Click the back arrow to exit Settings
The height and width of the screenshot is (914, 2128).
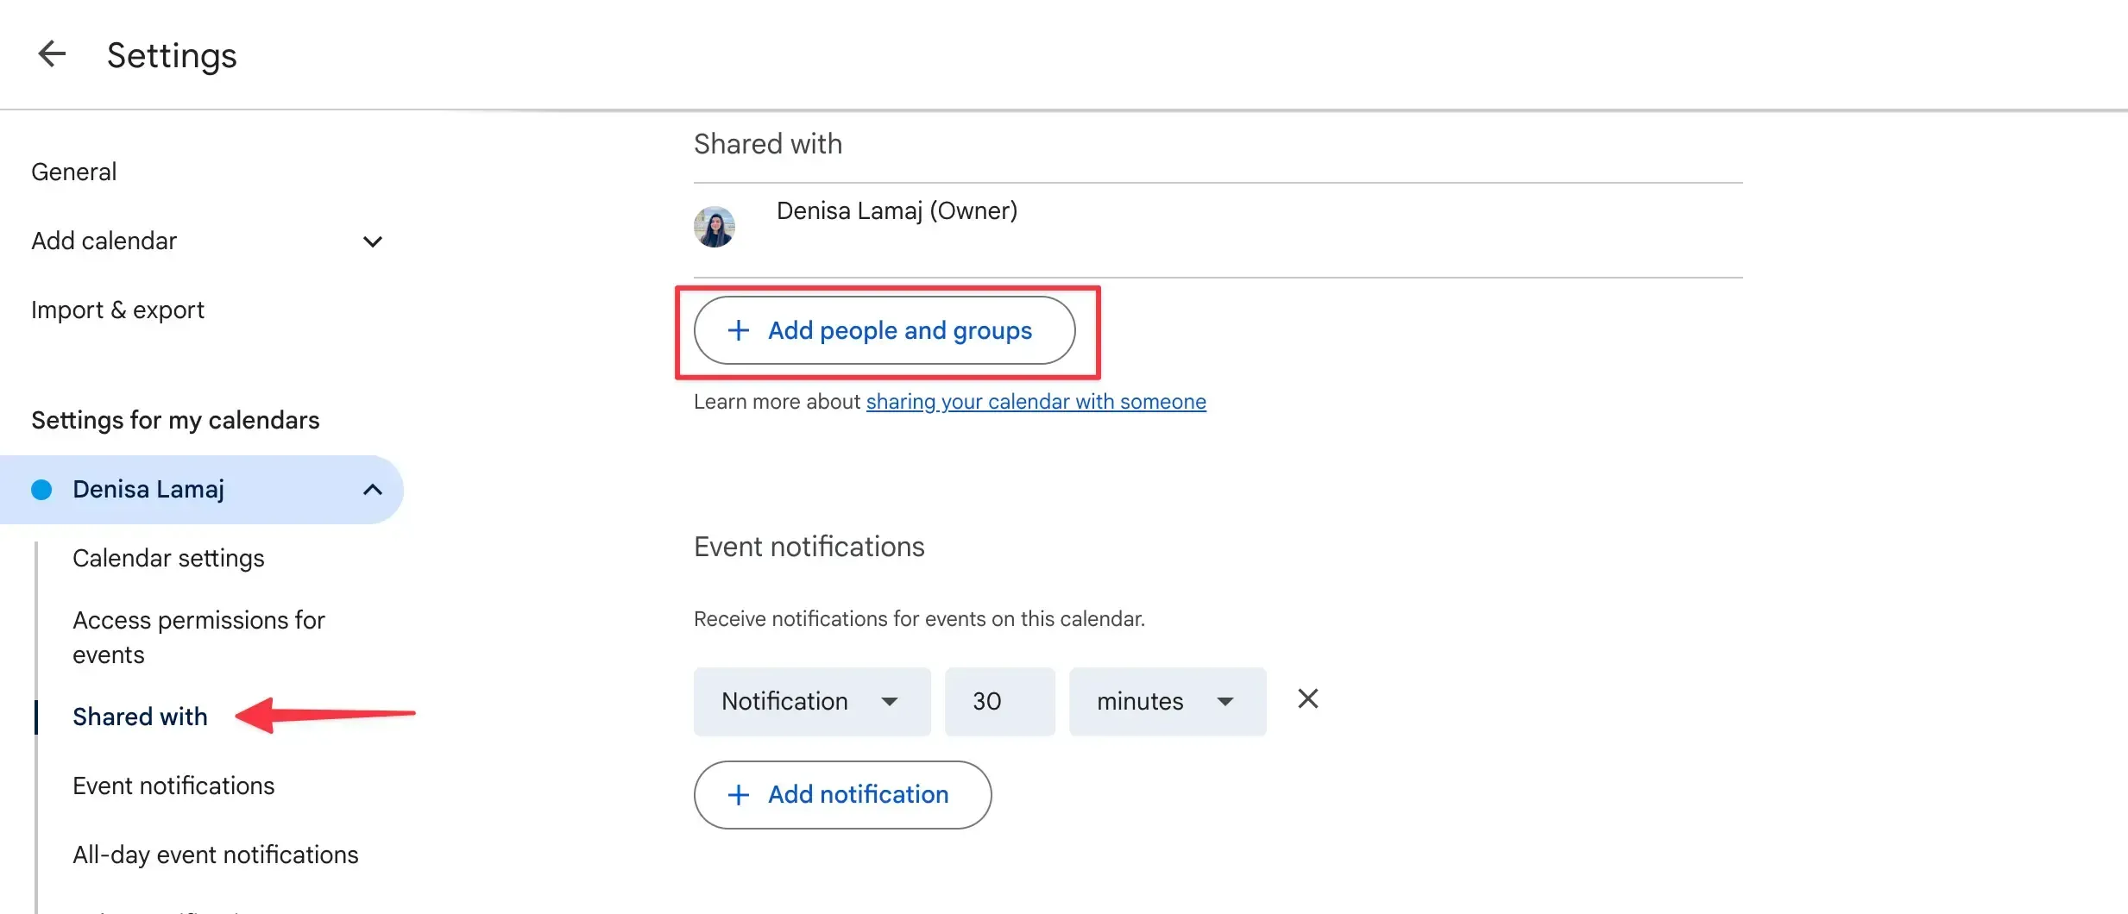[51, 53]
